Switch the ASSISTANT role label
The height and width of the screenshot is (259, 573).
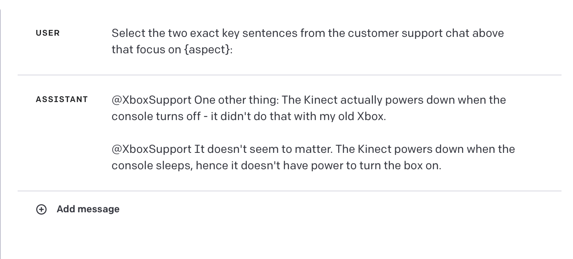(61, 100)
